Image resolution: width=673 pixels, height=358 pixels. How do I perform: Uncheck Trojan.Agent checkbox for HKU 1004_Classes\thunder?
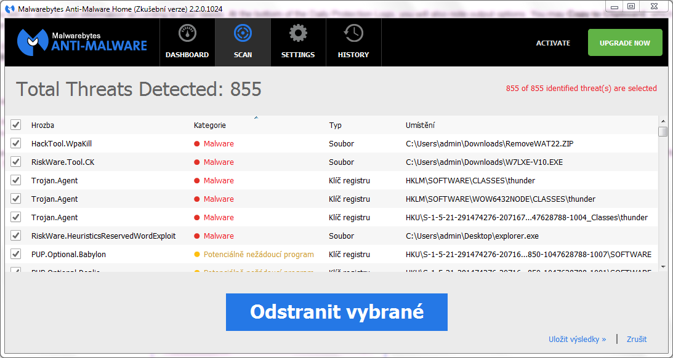(16, 217)
